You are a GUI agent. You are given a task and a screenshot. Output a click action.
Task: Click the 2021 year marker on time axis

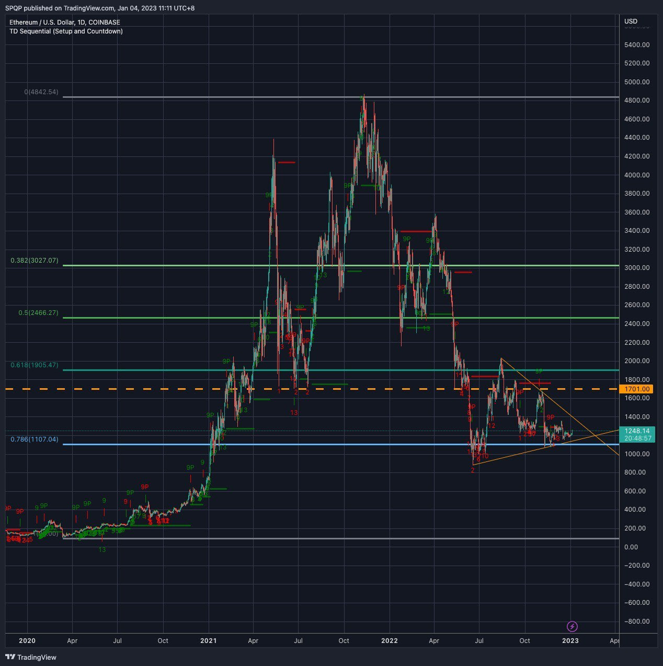[208, 641]
